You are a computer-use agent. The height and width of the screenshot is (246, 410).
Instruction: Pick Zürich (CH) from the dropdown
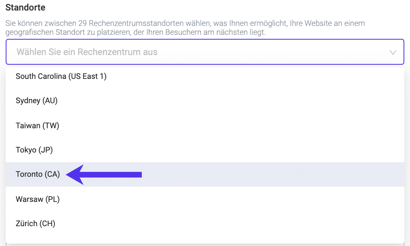coord(36,223)
